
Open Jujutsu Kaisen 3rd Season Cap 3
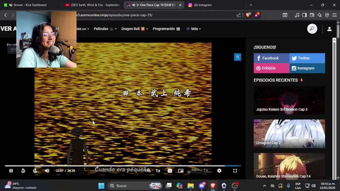pyautogui.click(x=289, y=100)
